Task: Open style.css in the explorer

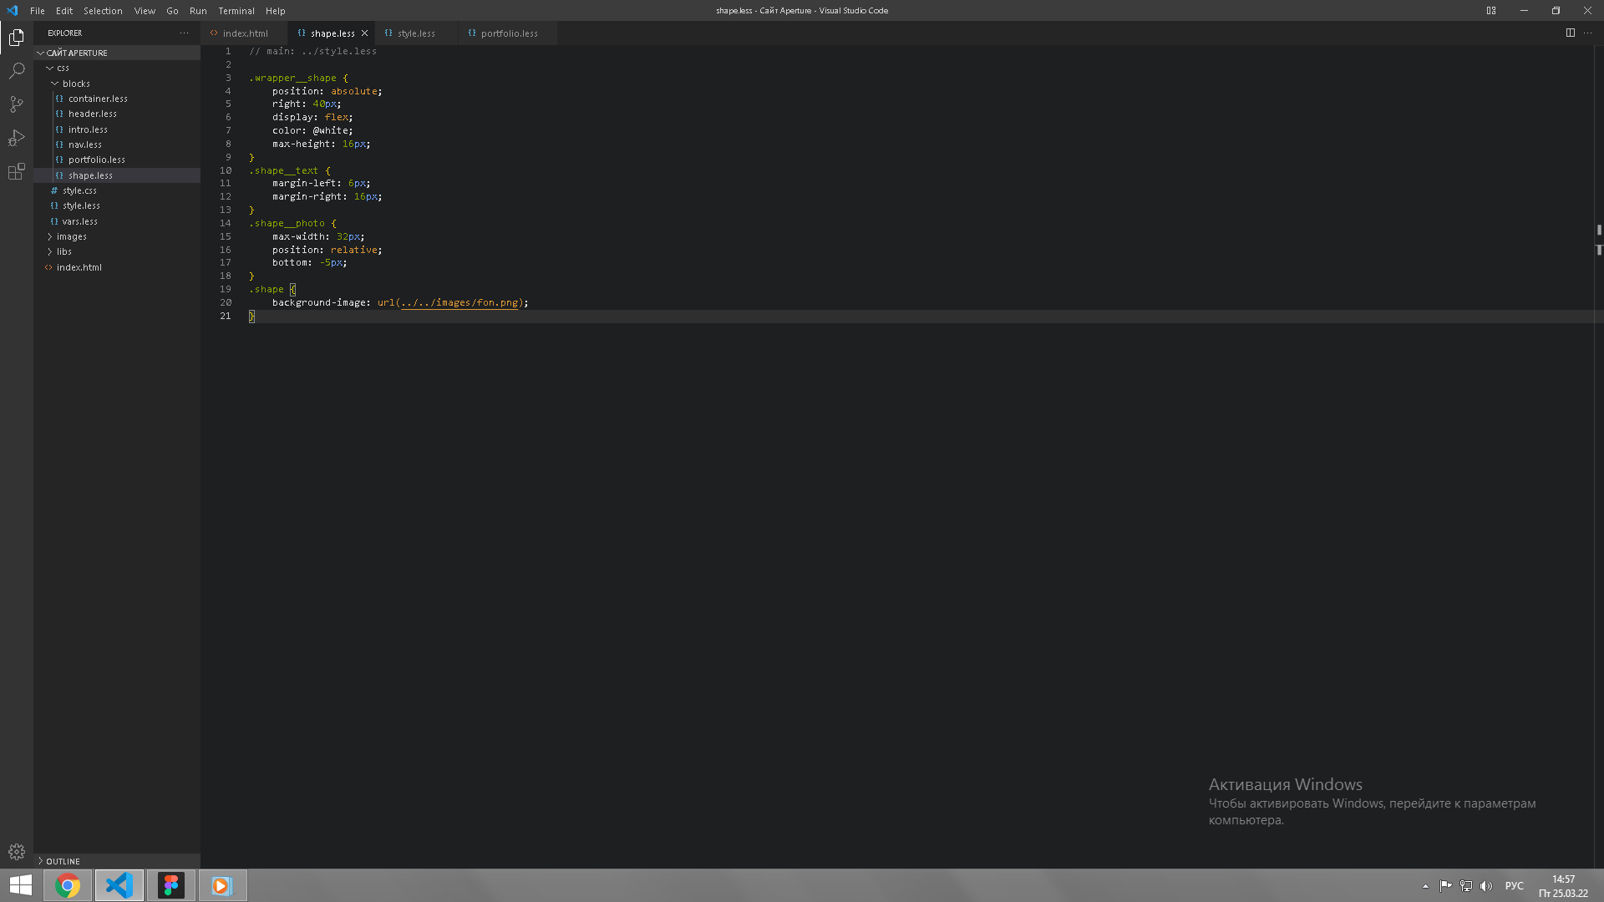Action: (117, 190)
